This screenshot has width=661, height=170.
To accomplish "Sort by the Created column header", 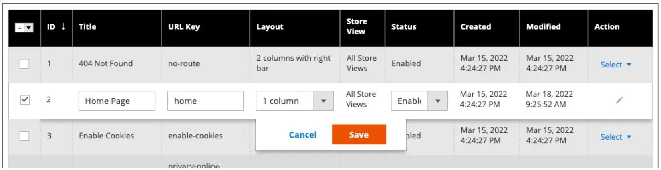I will coord(476,27).
